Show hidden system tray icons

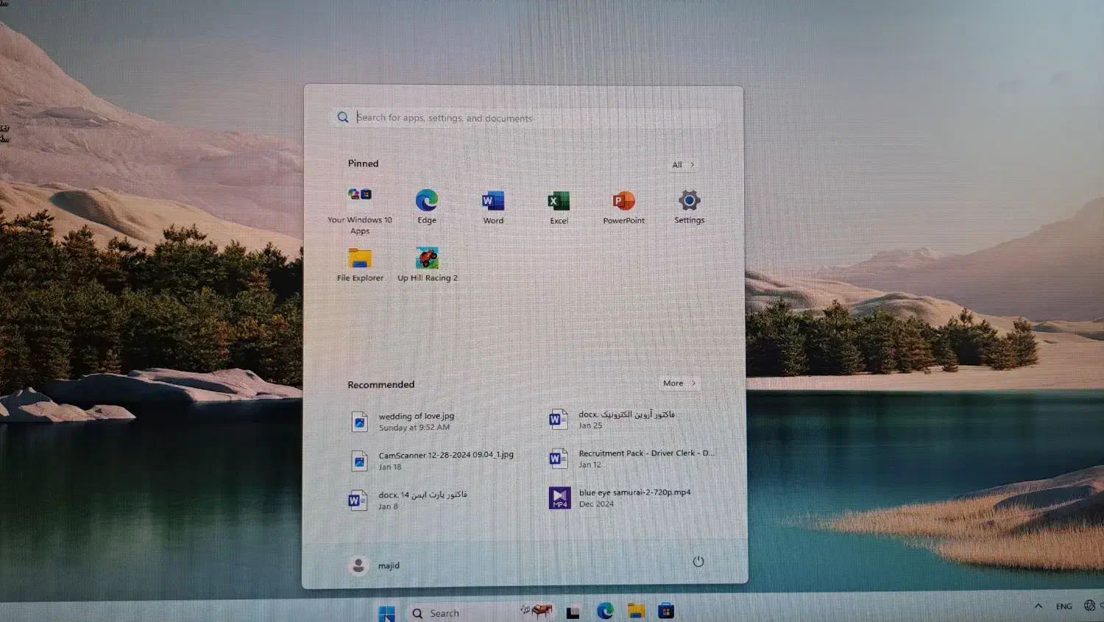tap(1038, 607)
